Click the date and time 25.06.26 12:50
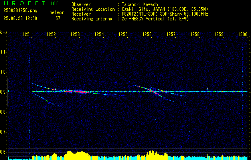Screen dimensions: 251x160 coord(20,18)
